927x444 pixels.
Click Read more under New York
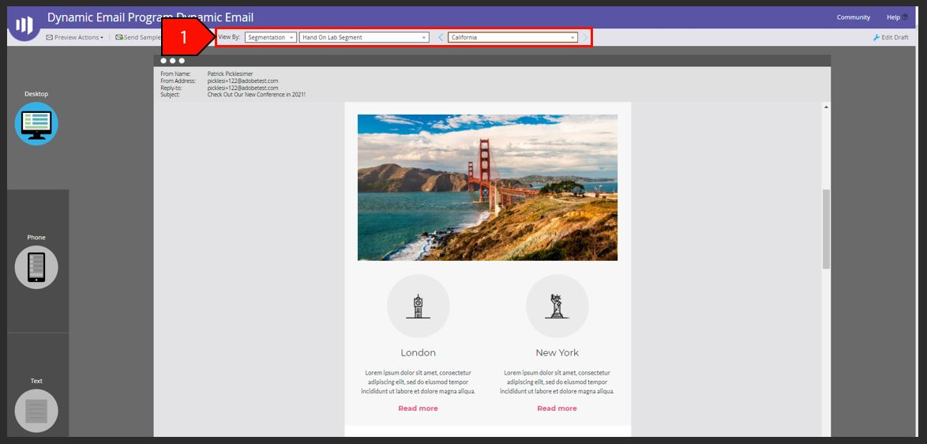[x=557, y=408]
